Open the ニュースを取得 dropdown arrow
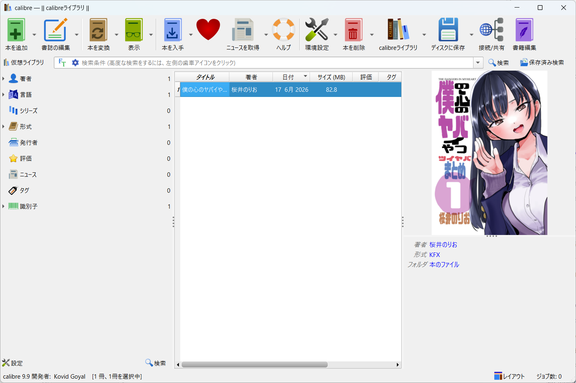The image size is (576, 383). point(266,35)
